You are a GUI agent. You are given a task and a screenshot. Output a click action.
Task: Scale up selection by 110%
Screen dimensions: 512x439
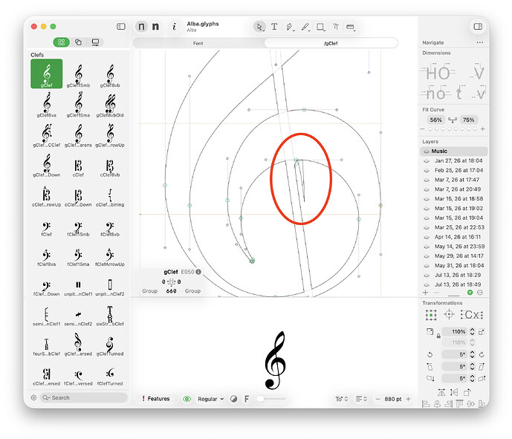(482, 332)
